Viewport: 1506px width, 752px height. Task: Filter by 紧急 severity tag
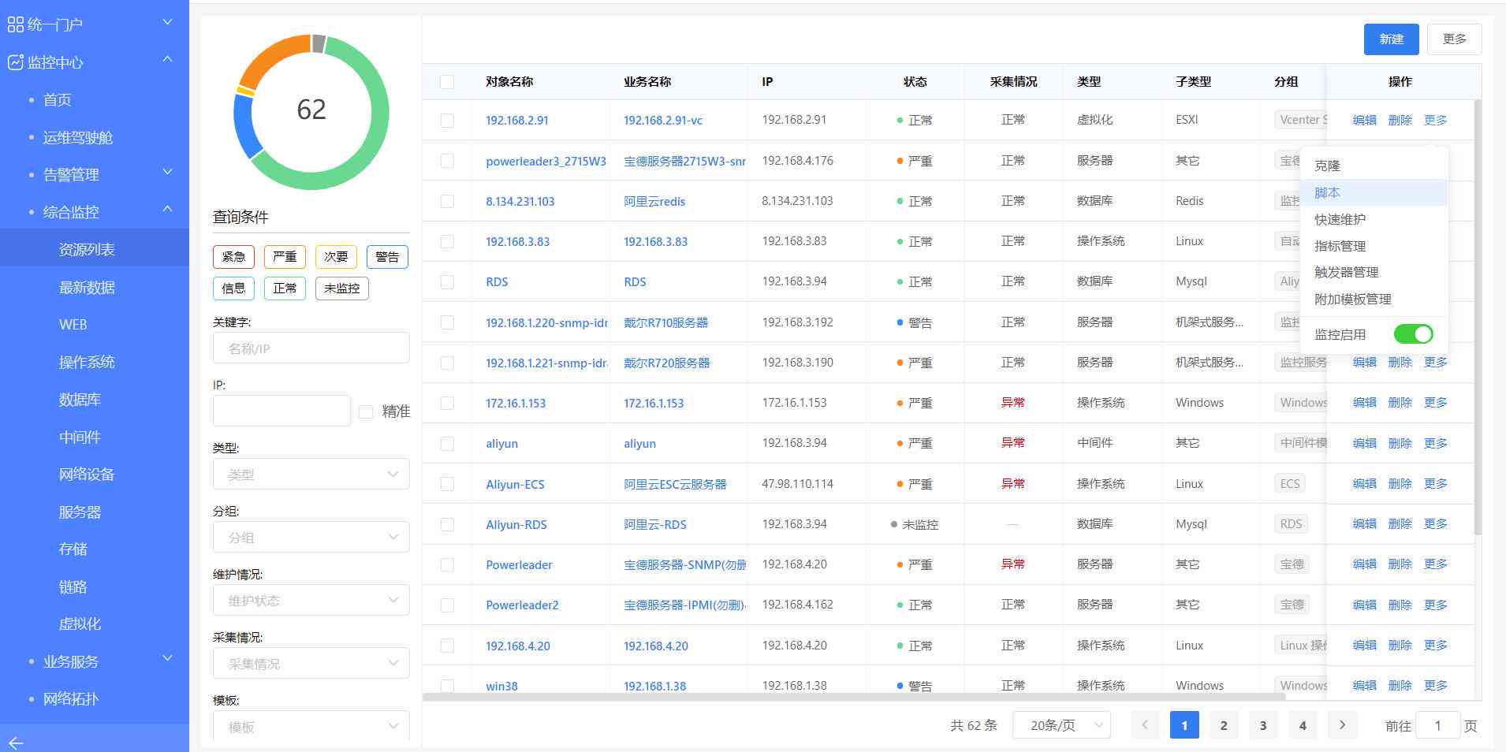(233, 257)
